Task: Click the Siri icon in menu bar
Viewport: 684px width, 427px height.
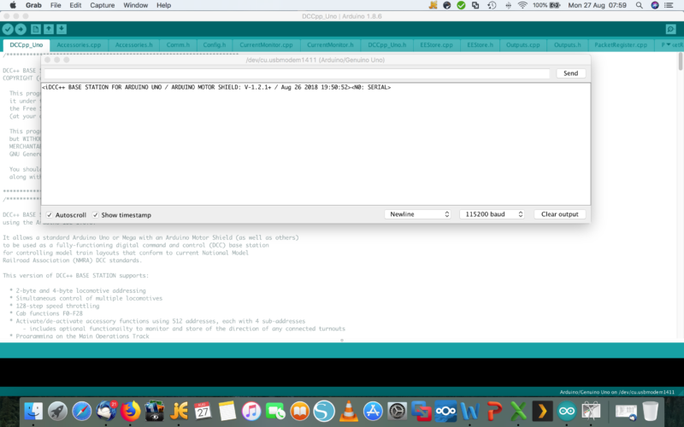Action: click(x=654, y=5)
